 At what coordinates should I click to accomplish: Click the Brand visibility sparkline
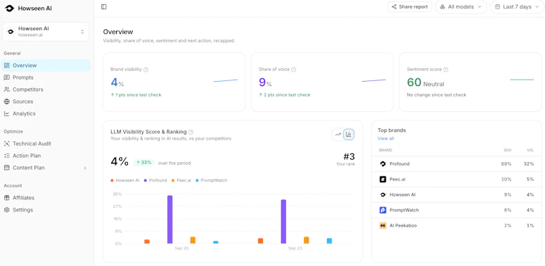point(226,81)
